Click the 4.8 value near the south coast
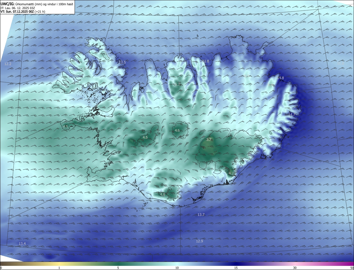The height and width of the screenshot is (270, 354). 163,194
